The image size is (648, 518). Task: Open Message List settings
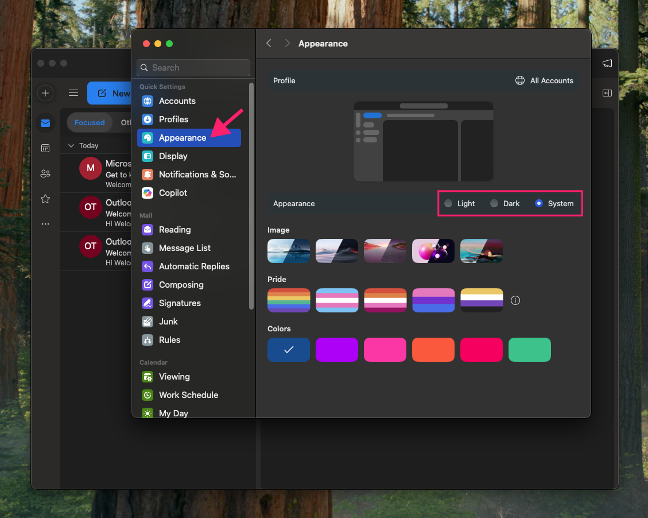click(189, 248)
